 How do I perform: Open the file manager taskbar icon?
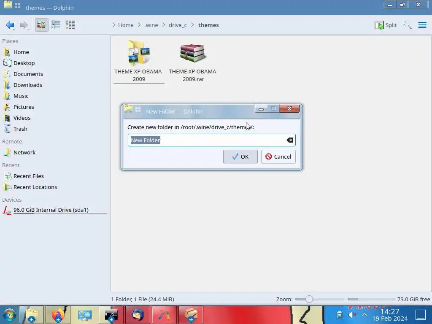pos(32,315)
